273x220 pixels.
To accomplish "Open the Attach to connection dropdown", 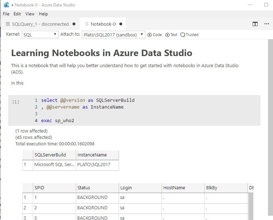I will point(113,35).
